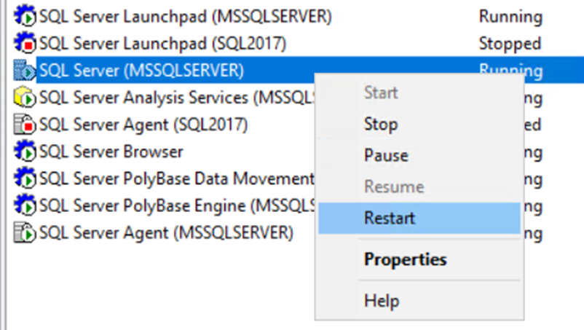The width and height of the screenshot is (584, 330).
Task: Click the SQL Server Analysis Services icon
Action: 25,98
